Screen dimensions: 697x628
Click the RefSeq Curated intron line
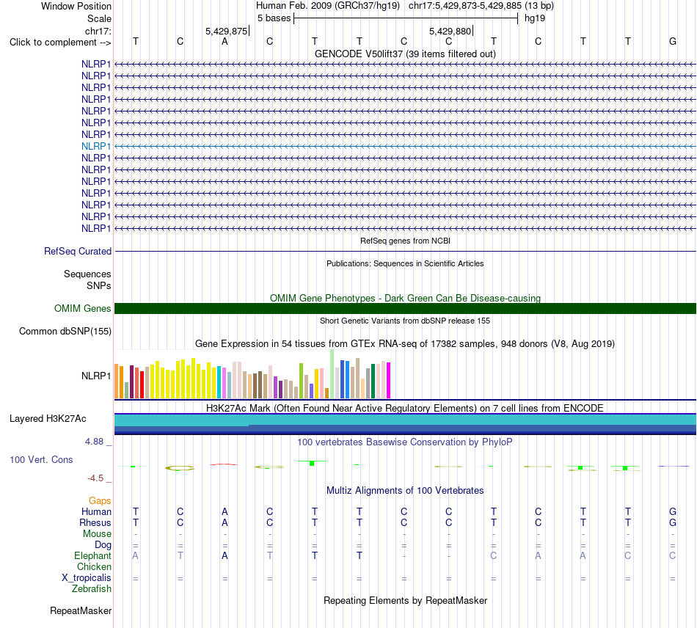click(x=405, y=251)
